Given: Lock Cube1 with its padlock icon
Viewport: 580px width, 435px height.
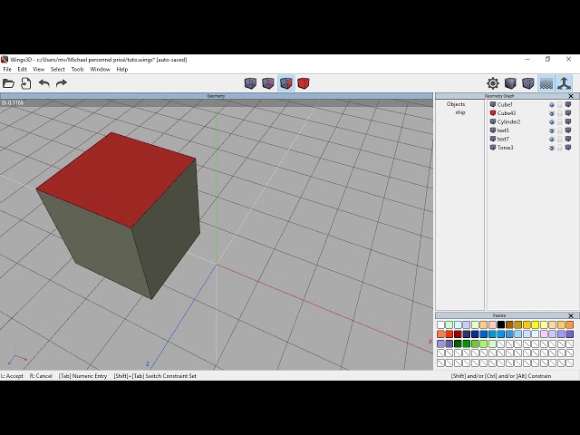Looking at the screenshot, I should coord(560,105).
